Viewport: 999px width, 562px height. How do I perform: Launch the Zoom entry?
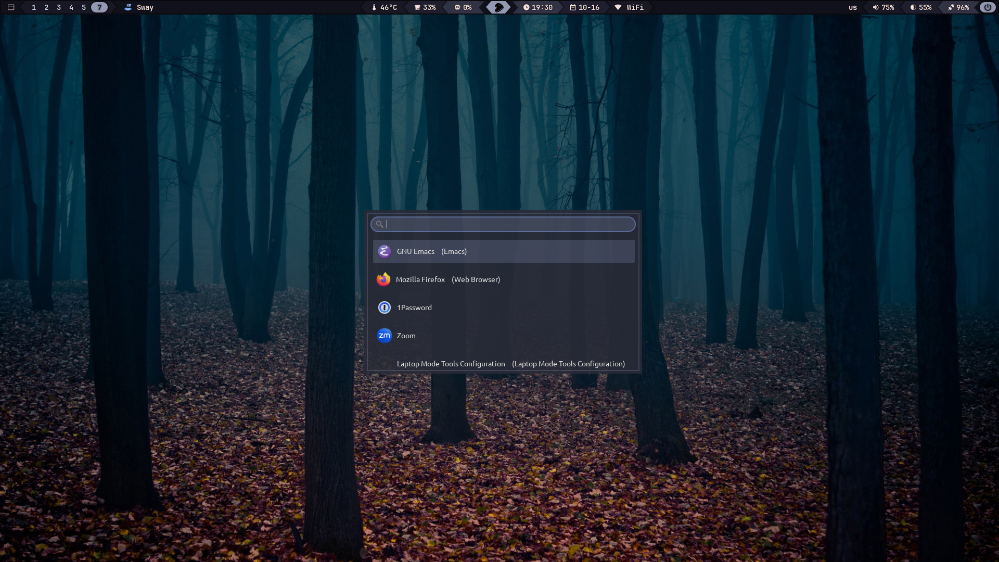504,336
